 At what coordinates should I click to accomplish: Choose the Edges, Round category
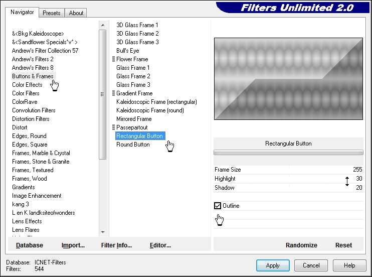pos(29,136)
